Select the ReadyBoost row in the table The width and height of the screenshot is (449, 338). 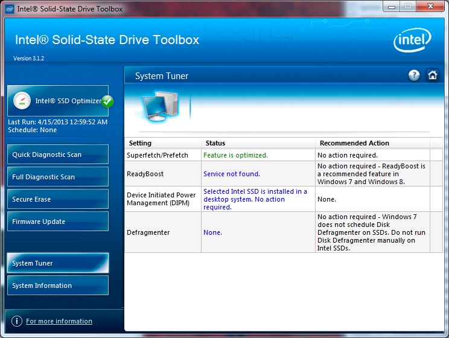click(145, 174)
